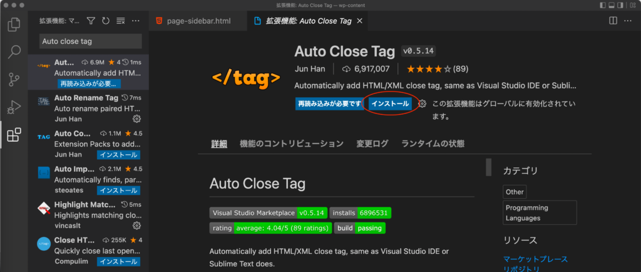
Task: Open the マーケットプレース link
Action: tap(535, 259)
